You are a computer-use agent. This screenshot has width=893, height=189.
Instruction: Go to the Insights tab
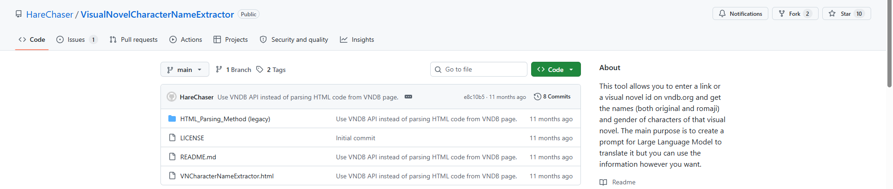(357, 39)
